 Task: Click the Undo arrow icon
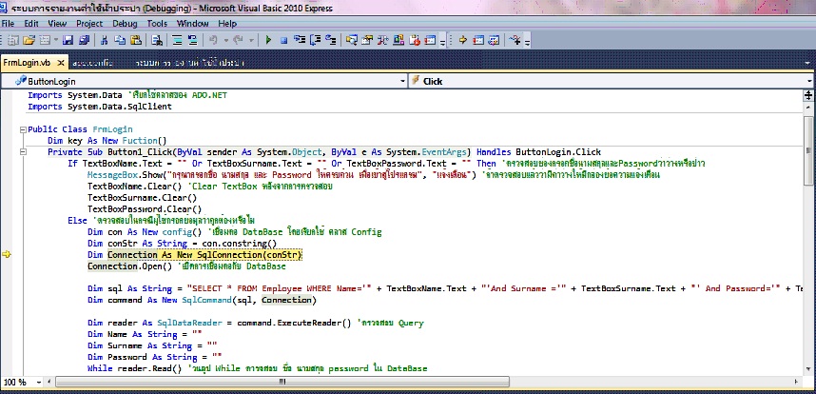pyautogui.click(x=213, y=40)
